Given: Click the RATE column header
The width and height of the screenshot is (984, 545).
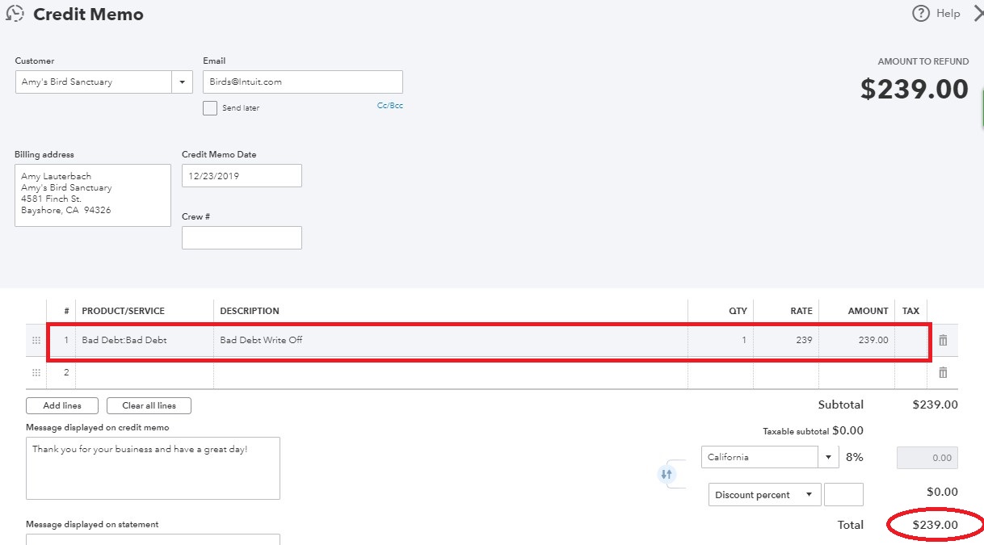Looking at the screenshot, I should (x=801, y=311).
